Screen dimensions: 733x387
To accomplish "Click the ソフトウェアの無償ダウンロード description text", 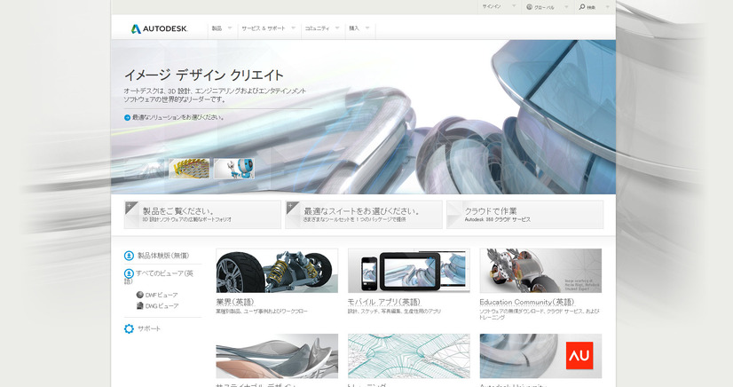I will point(540,314).
